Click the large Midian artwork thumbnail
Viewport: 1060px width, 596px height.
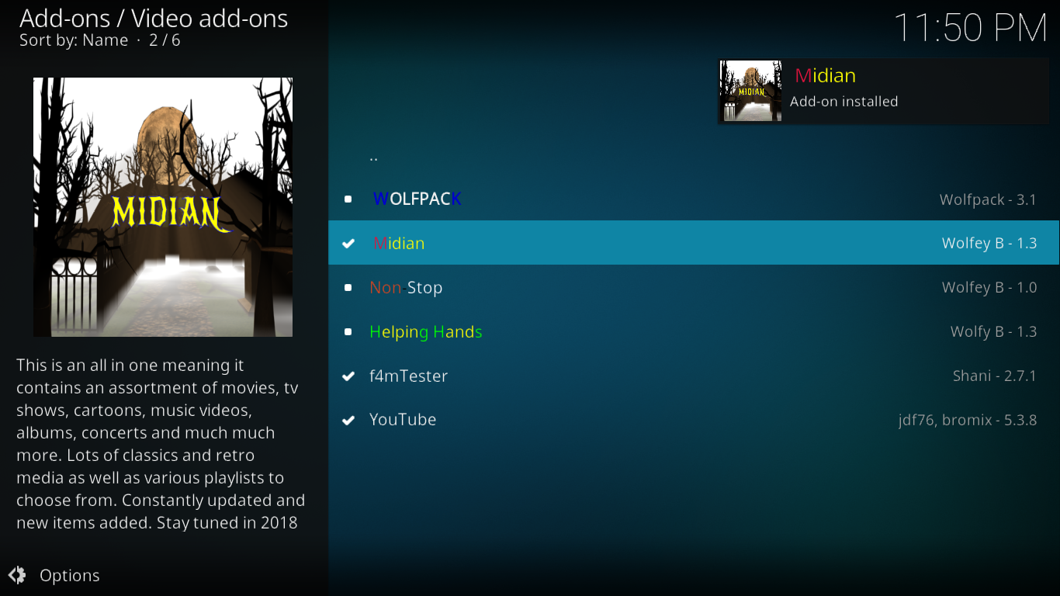[x=163, y=207]
